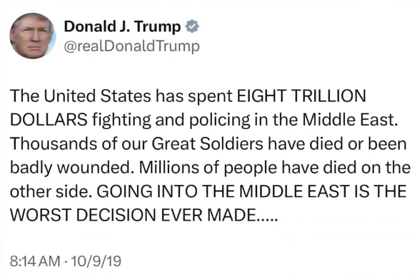Click the 10/9/19 date

96,261
